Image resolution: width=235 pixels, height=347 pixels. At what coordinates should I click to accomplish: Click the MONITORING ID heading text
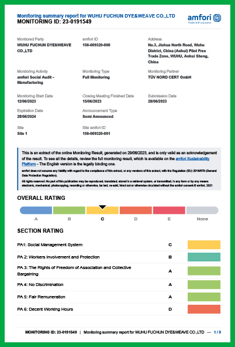[54, 22]
